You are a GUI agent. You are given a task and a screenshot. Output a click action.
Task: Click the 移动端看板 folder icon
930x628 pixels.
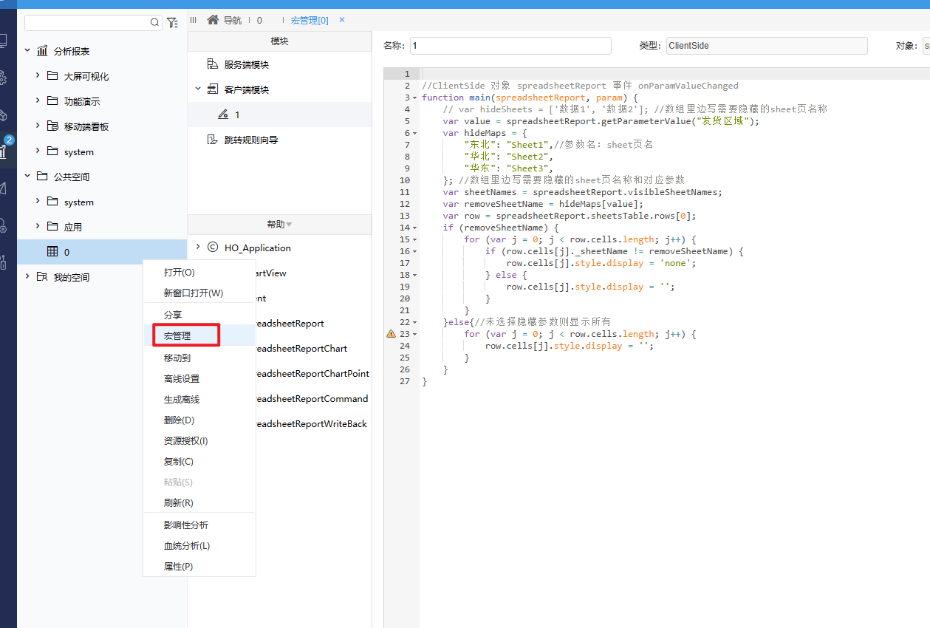click(x=52, y=126)
